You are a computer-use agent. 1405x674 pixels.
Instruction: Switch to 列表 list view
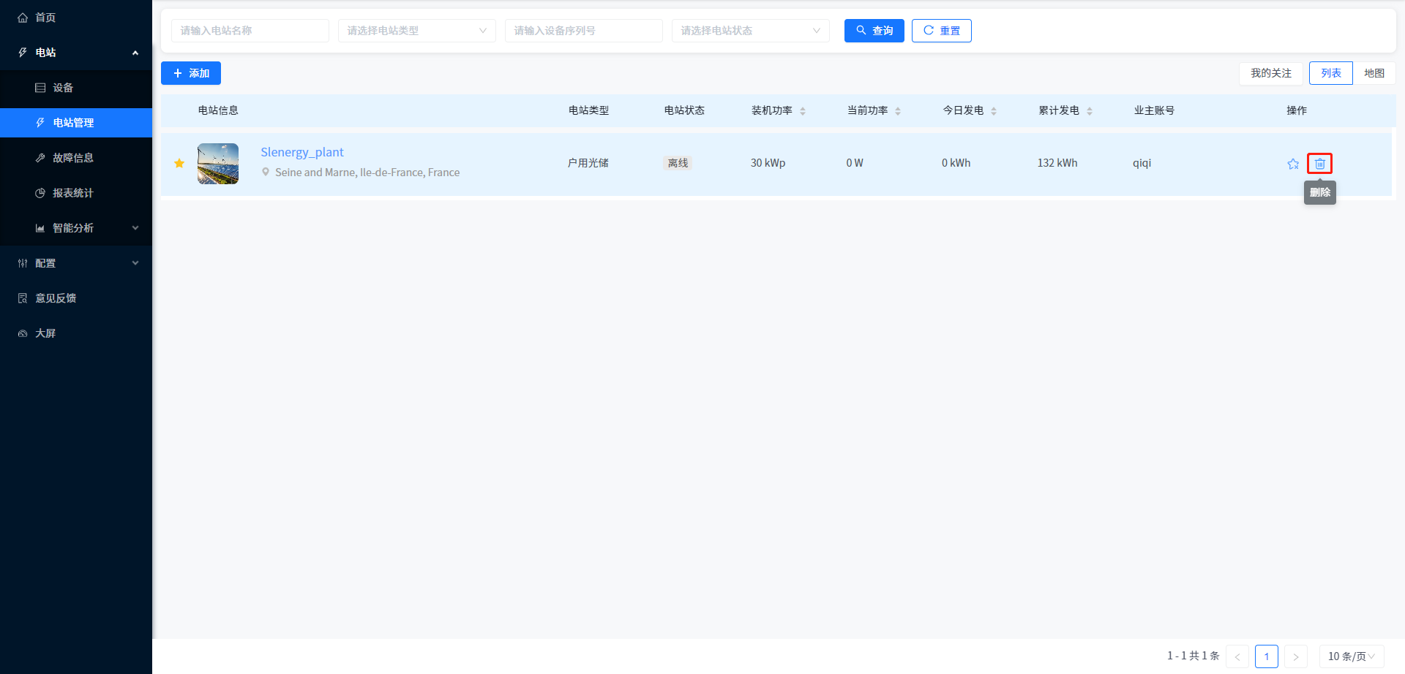tap(1330, 73)
